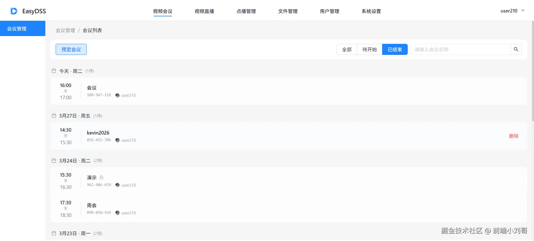Select the 已结束 filter tab

pos(395,49)
